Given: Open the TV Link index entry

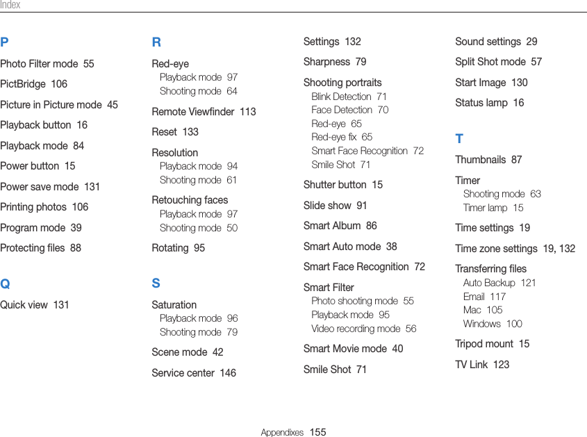Looking at the screenshot, I should tap(481, 365).
